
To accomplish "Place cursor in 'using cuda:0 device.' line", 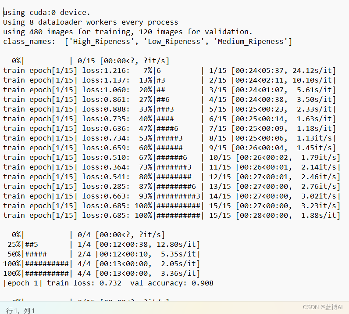I will tap(47, 12).
